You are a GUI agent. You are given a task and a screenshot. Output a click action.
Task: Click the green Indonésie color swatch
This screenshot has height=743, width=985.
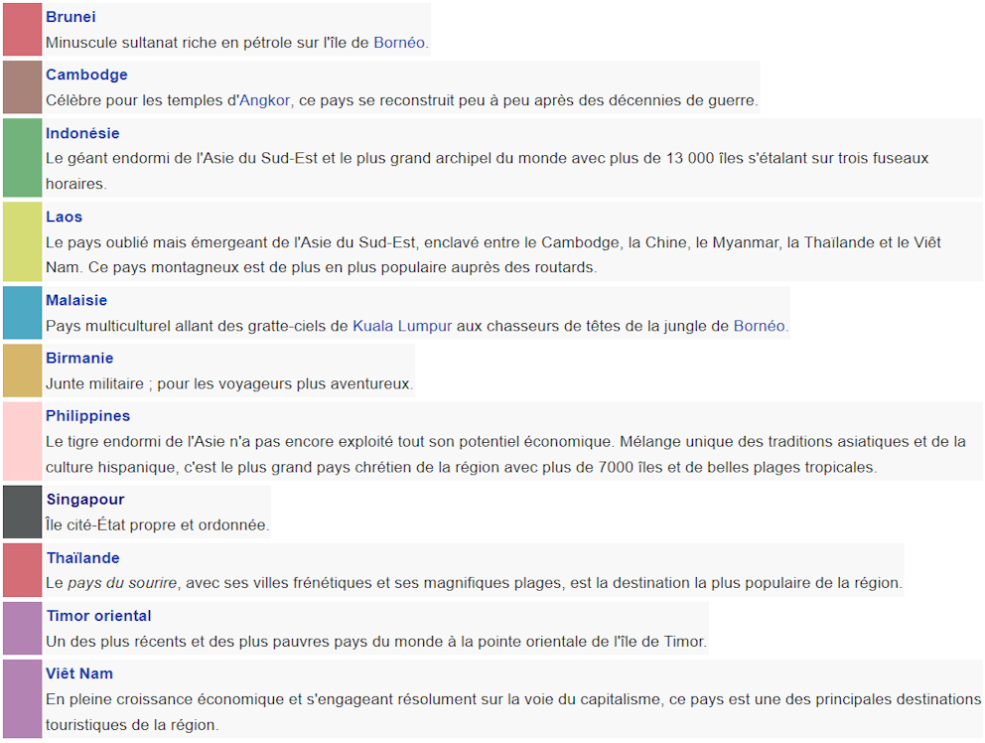[x=23, y=158]
